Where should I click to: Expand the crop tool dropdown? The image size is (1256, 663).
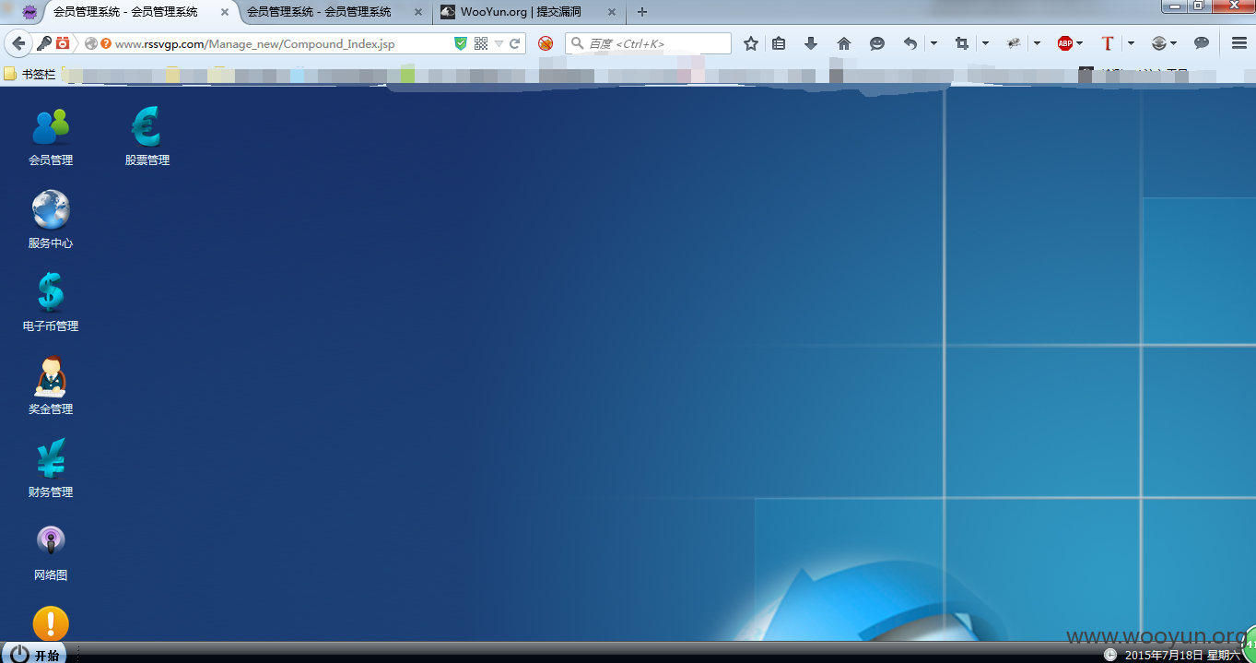pos(985,43)
